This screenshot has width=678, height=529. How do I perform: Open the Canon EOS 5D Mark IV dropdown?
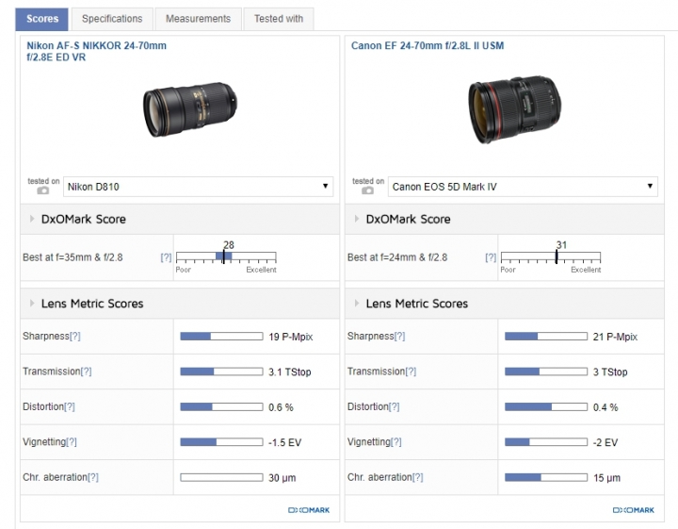coord(523,187)
